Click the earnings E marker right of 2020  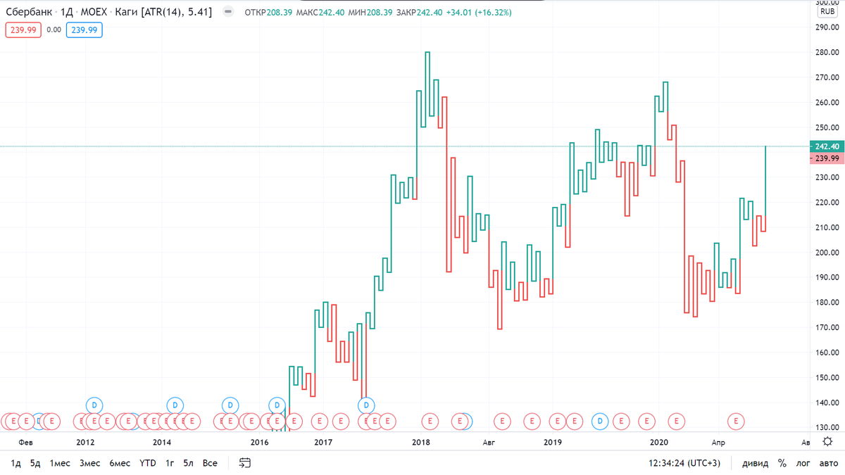pos(676,421)
